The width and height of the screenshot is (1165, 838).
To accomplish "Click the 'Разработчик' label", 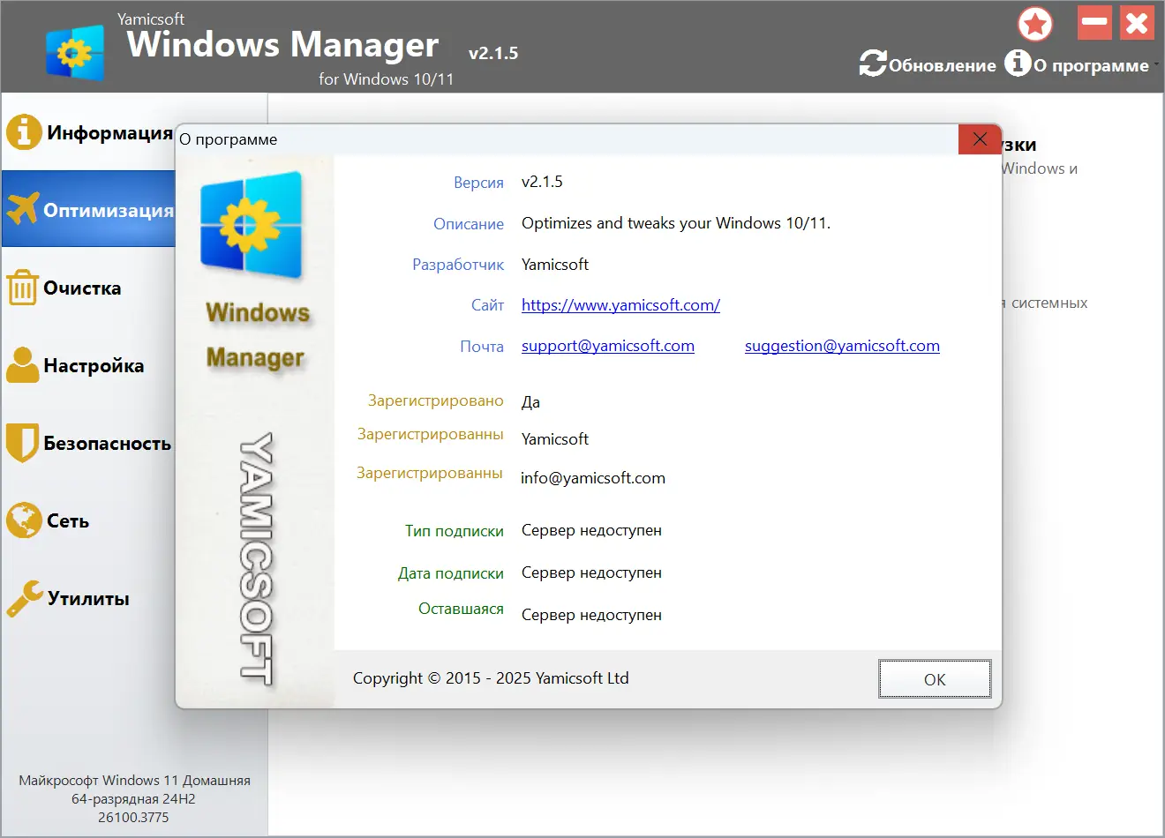I will (x=458, y=265).
